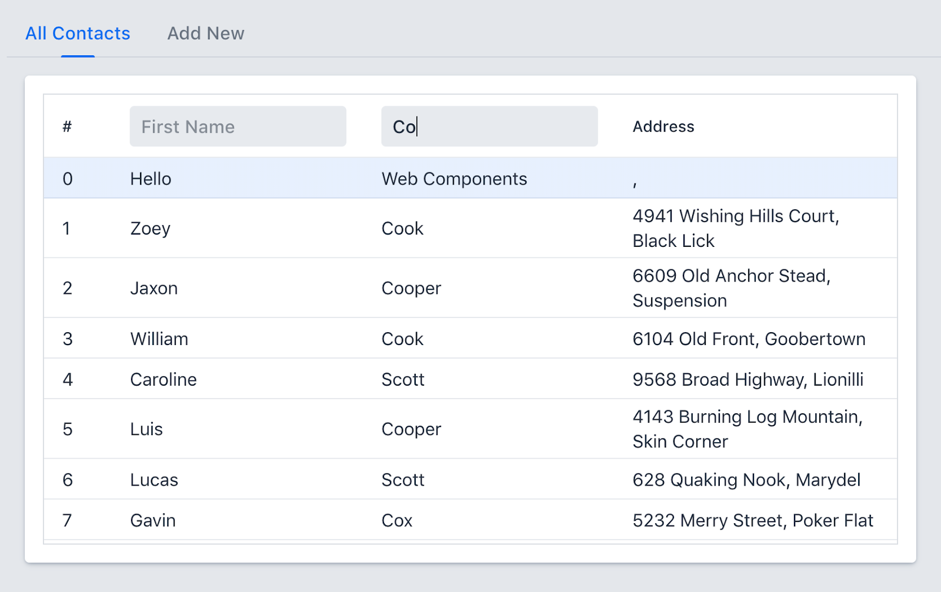Click first name 'Lucas'

(154, 480)
